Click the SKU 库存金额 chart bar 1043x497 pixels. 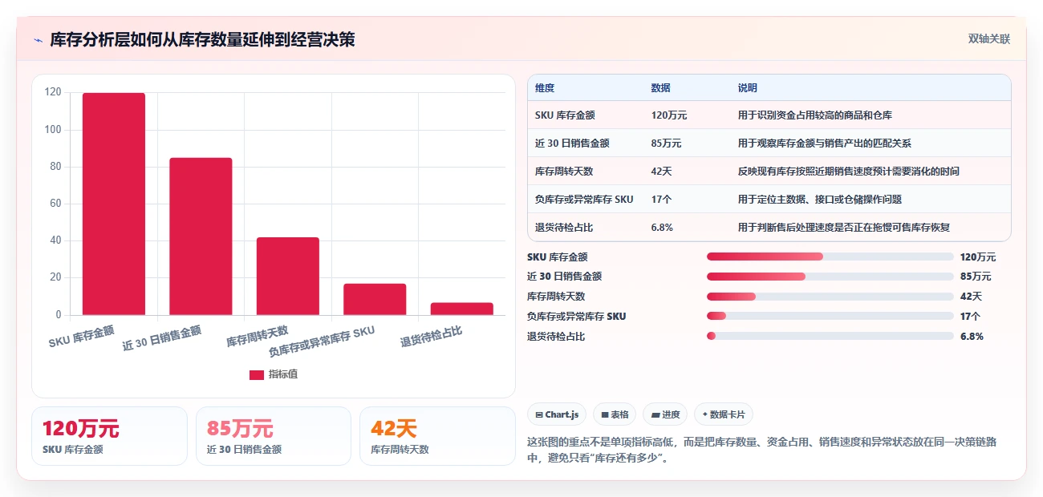[x=114, y=204]
